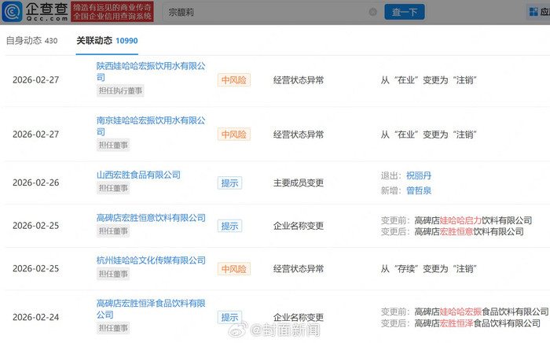Click 变更后 高碑店宏胜恒泽食品饮料有限公司 text

(460, 323)
